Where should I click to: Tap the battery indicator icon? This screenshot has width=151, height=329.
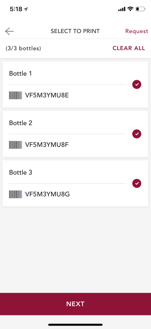140,9
